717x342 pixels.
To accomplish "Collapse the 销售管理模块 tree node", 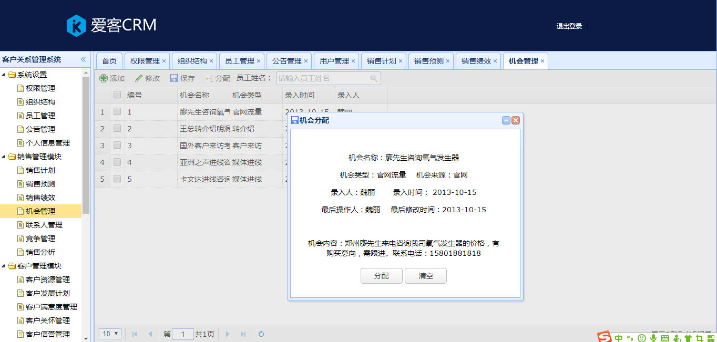I will tap(4, 157).
